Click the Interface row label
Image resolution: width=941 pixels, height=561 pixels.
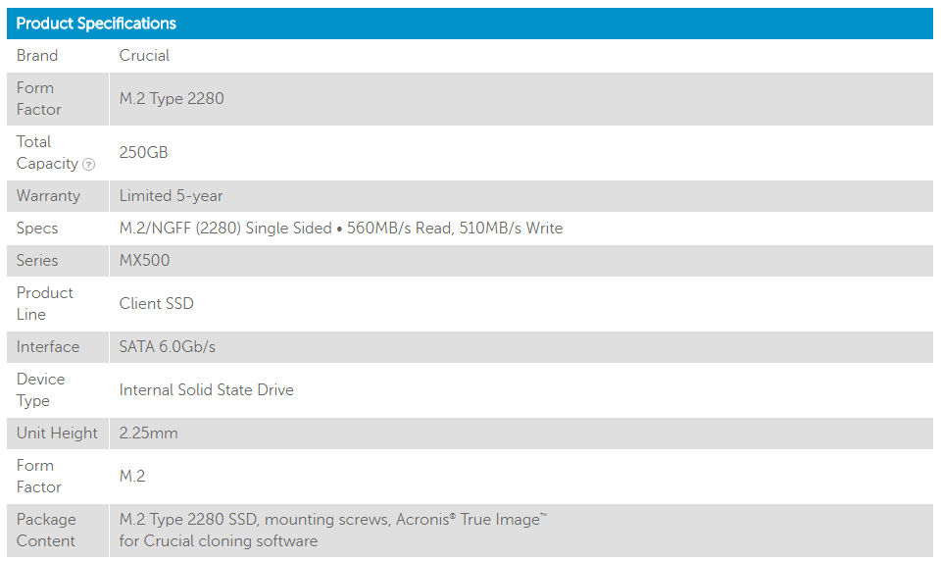tap(48, 347)
